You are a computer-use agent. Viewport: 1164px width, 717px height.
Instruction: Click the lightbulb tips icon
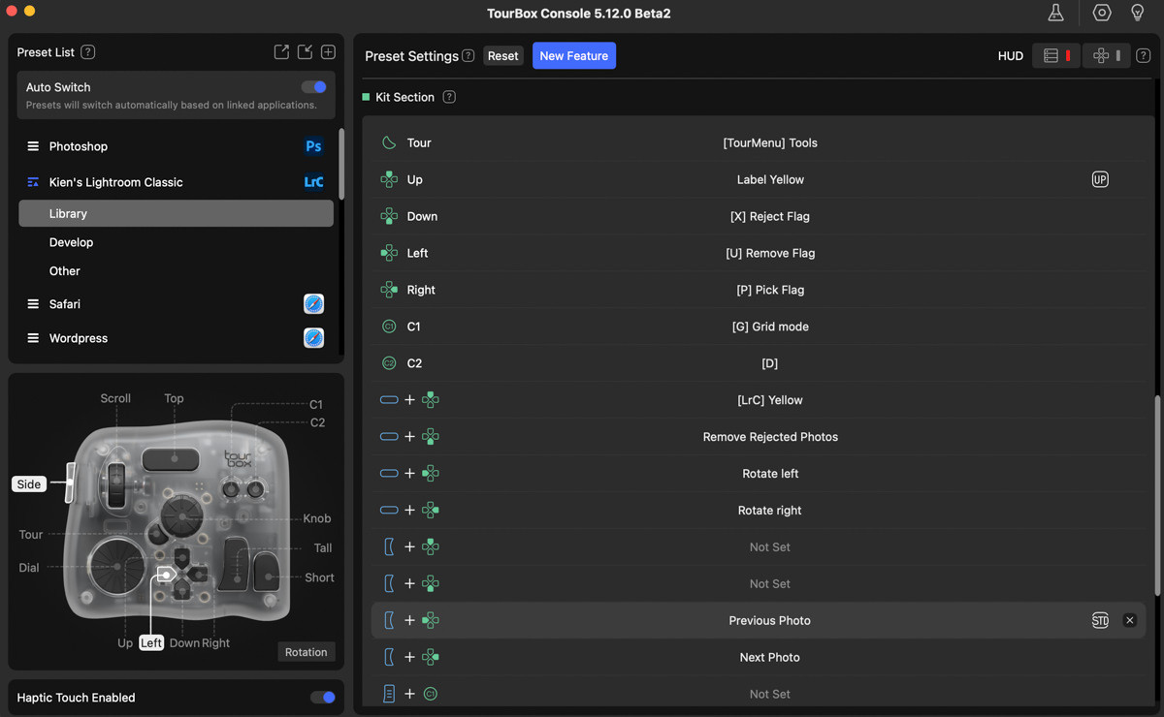[x=1138, y=13]
